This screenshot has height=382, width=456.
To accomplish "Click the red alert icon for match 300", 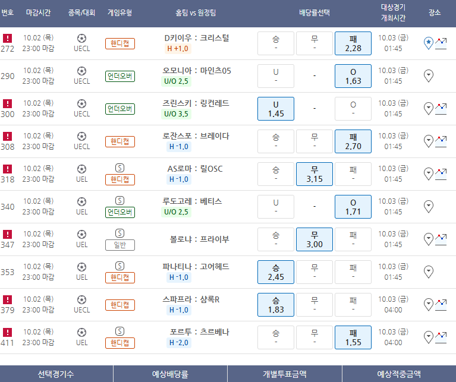I will click(8, 103).
